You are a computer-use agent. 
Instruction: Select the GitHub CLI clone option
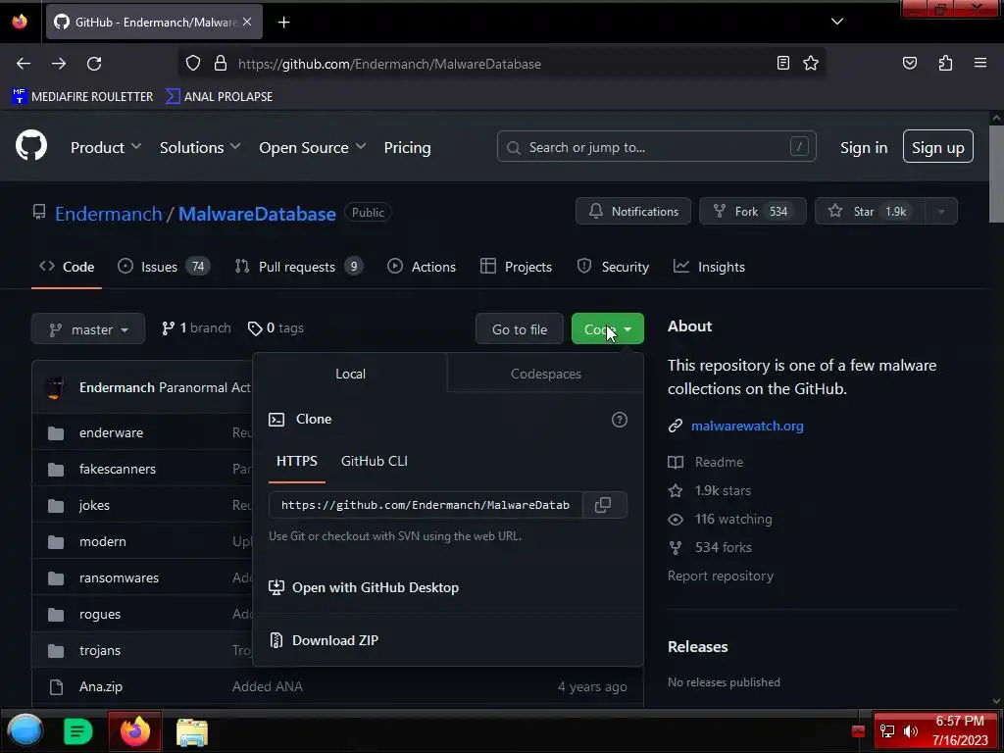374,461
